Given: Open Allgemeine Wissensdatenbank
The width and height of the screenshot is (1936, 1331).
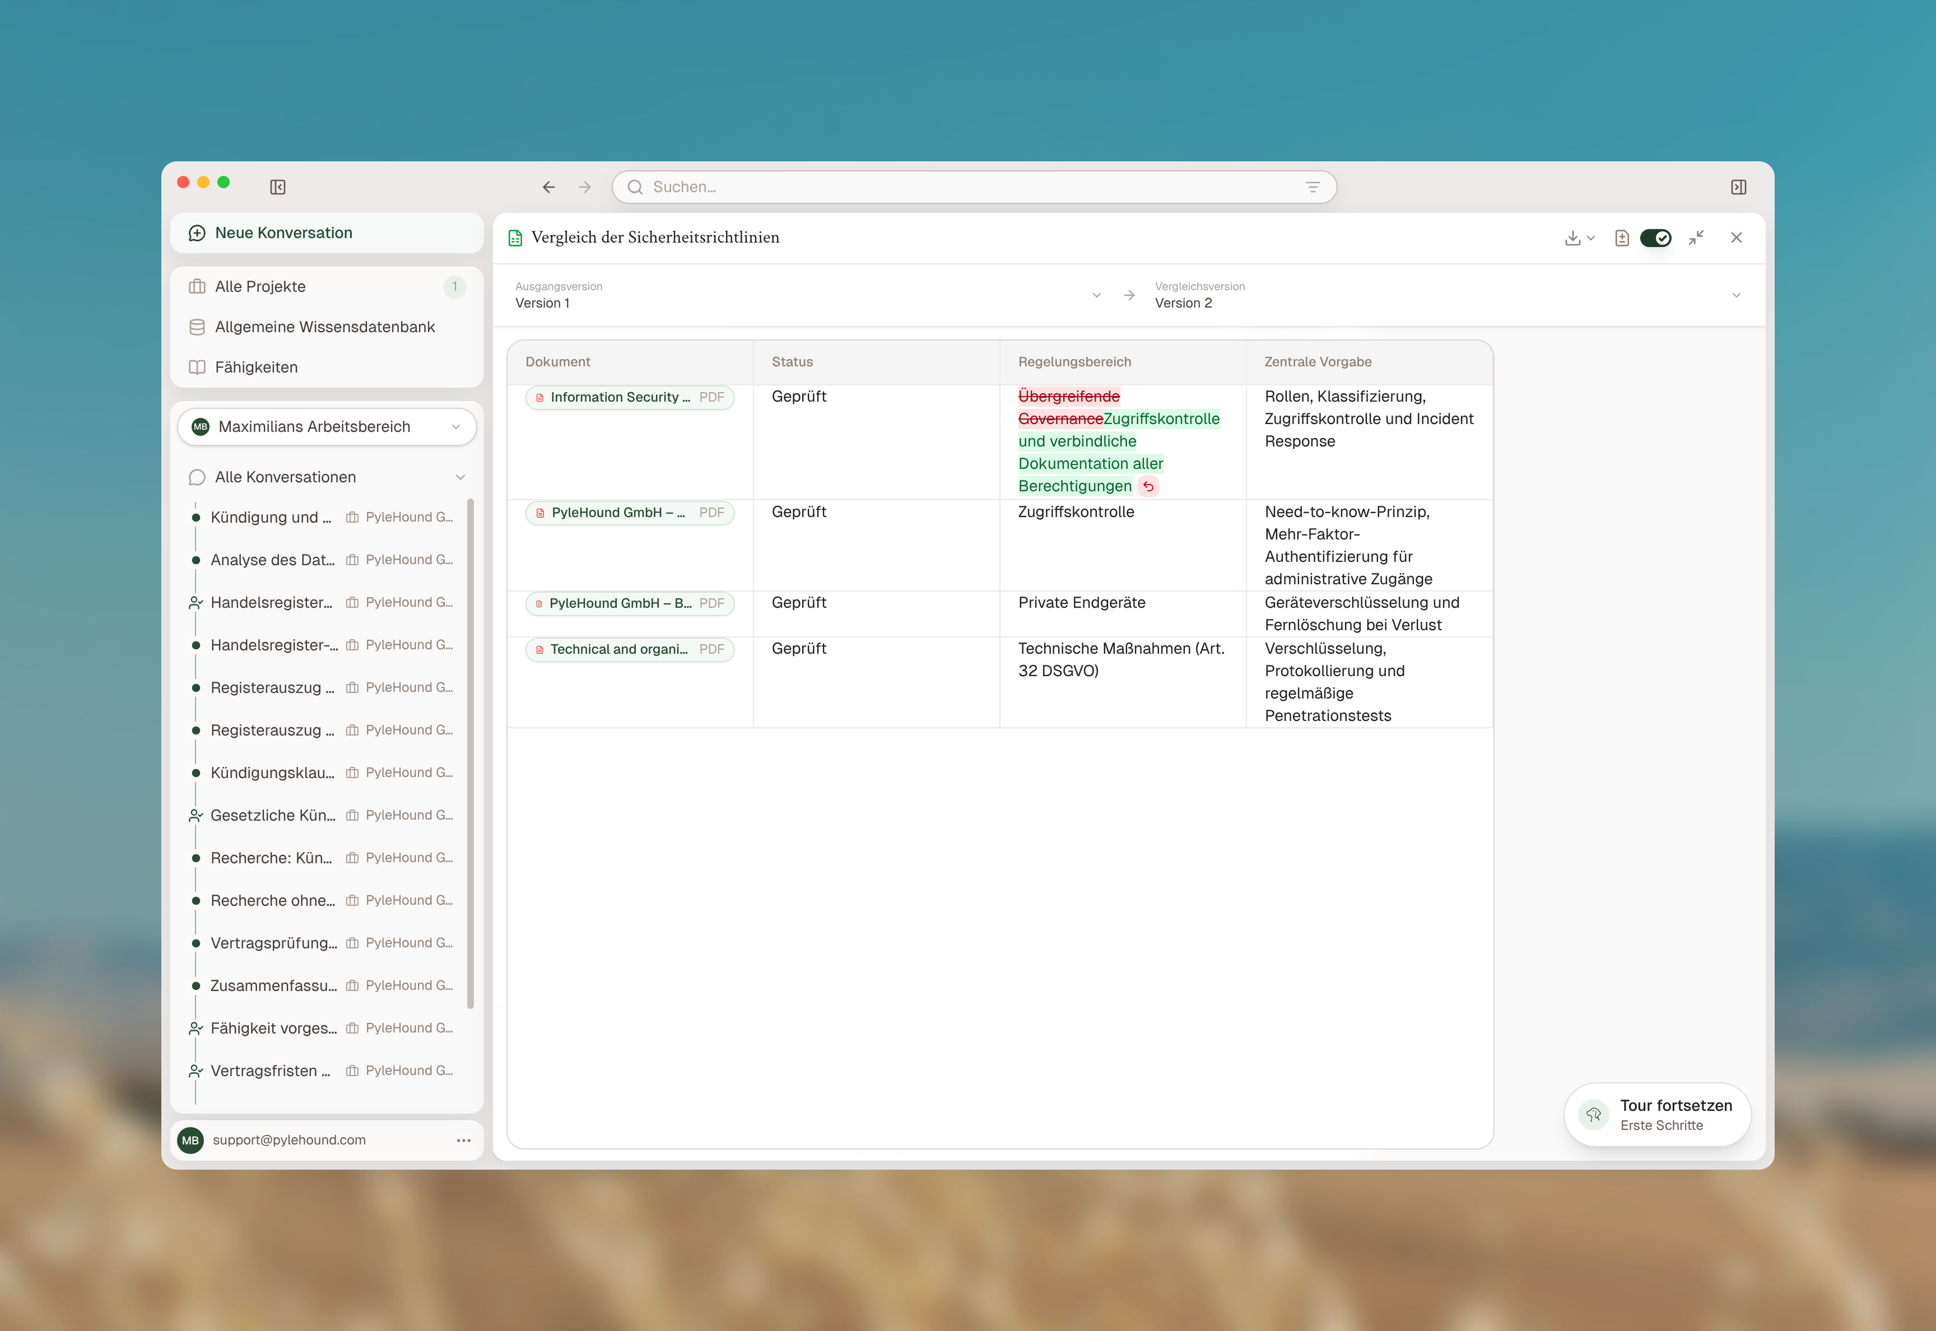Looking at the screenshot, I should (x=327, y=327).
